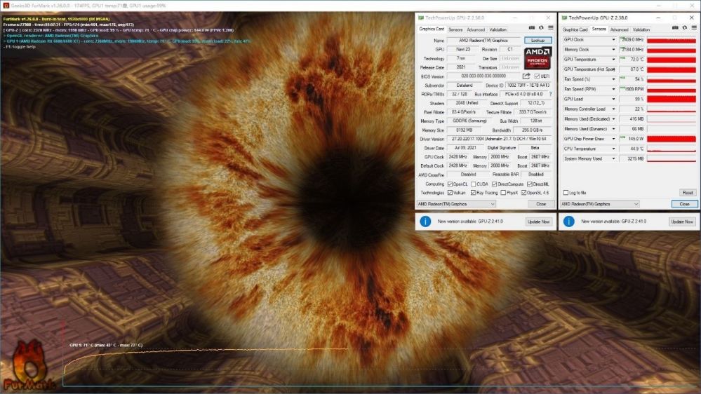Image resolution: width=701 pixels, height=394 pixels.
Task: Click FurMark GPU temperature graph line
Action: pyautogui.click(x=206, y=351)
